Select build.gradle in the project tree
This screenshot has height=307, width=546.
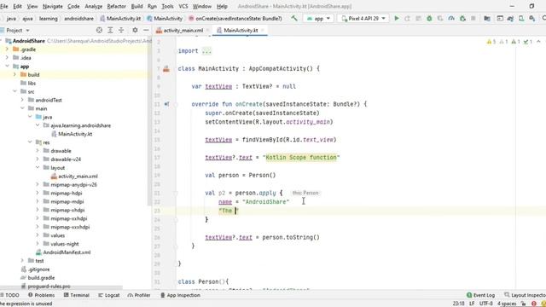tap(41, 277)
